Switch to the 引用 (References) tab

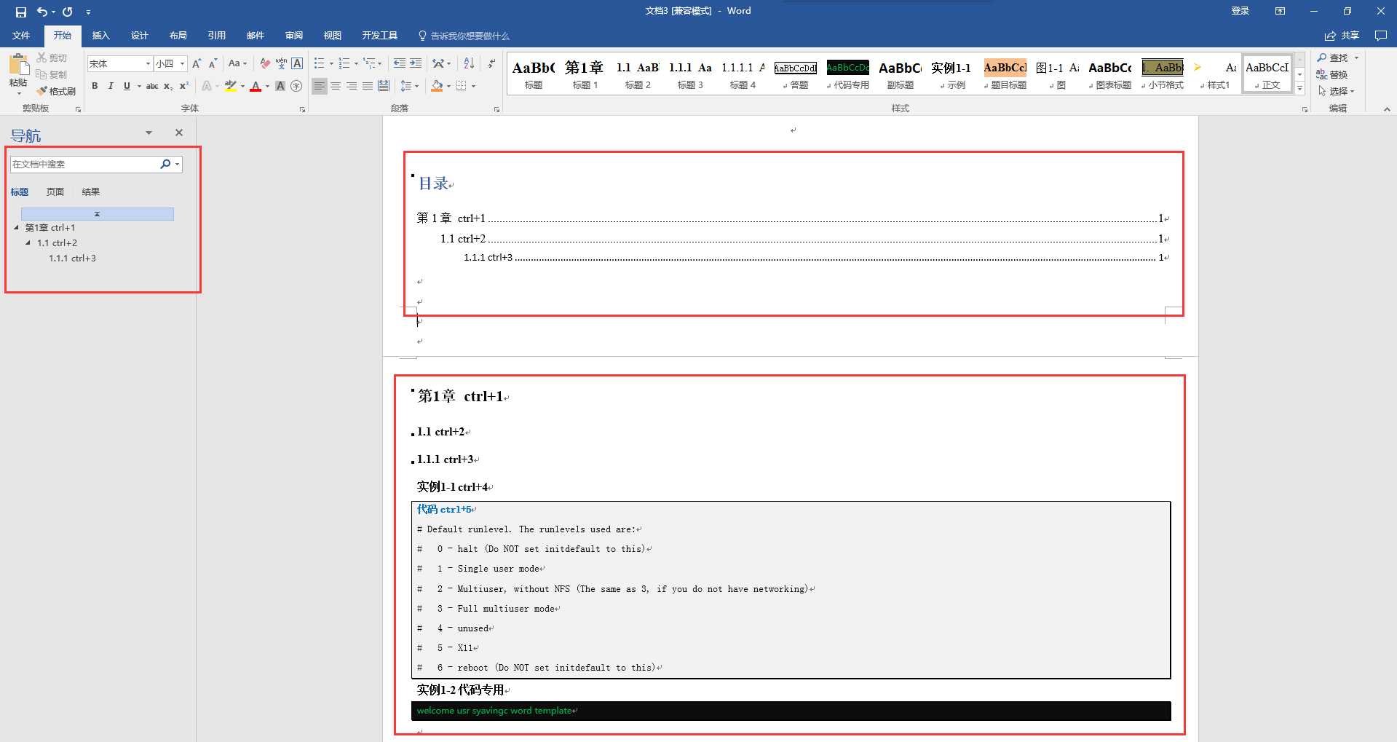pyautogui.click(x=216, y=35)
